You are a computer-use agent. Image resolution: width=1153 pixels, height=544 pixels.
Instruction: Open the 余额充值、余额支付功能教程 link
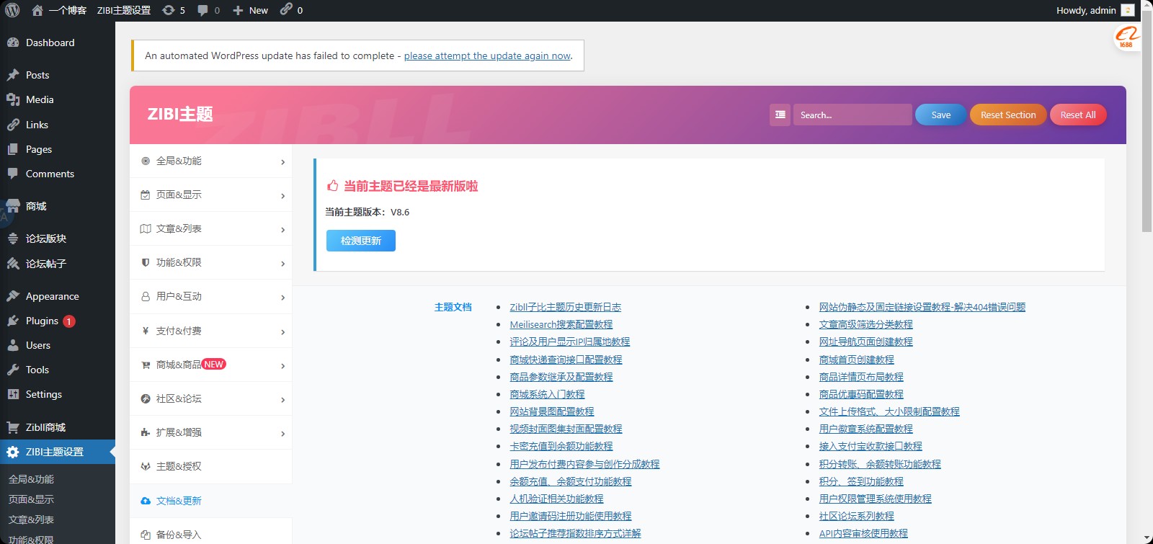(x=571, y=481)
